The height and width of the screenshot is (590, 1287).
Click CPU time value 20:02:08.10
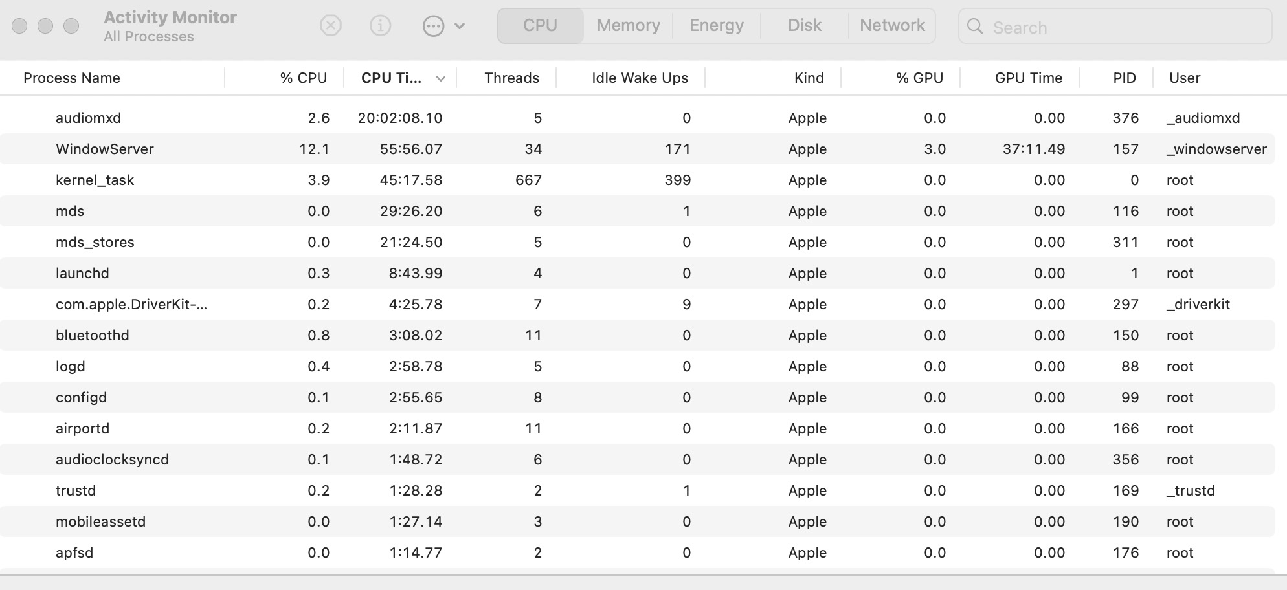pos(400,118)
